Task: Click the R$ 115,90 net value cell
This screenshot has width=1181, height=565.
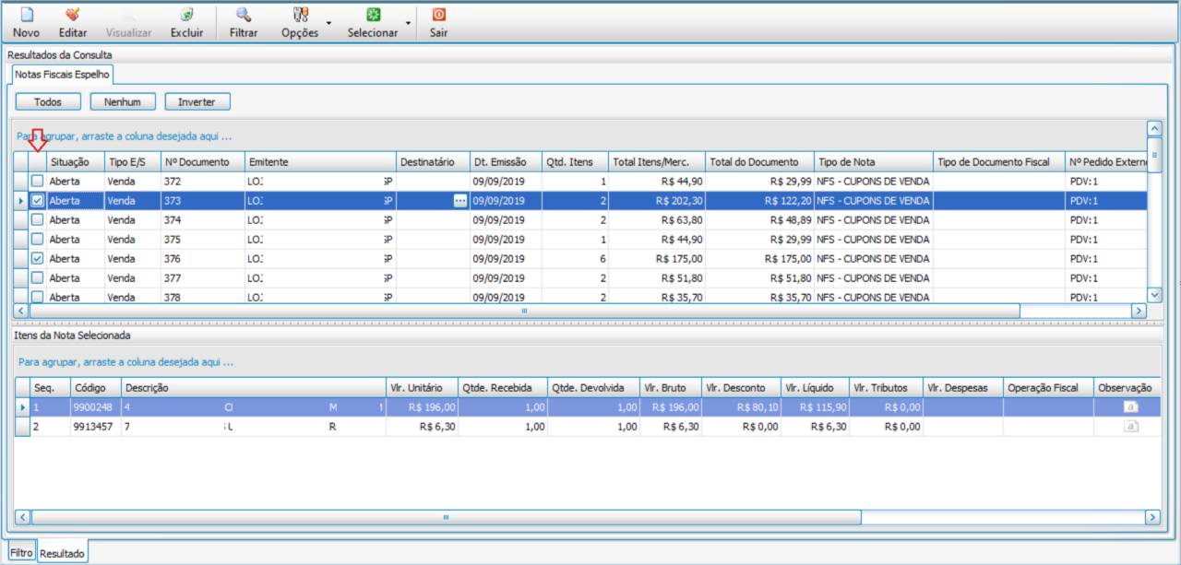Action: [815, 406]
